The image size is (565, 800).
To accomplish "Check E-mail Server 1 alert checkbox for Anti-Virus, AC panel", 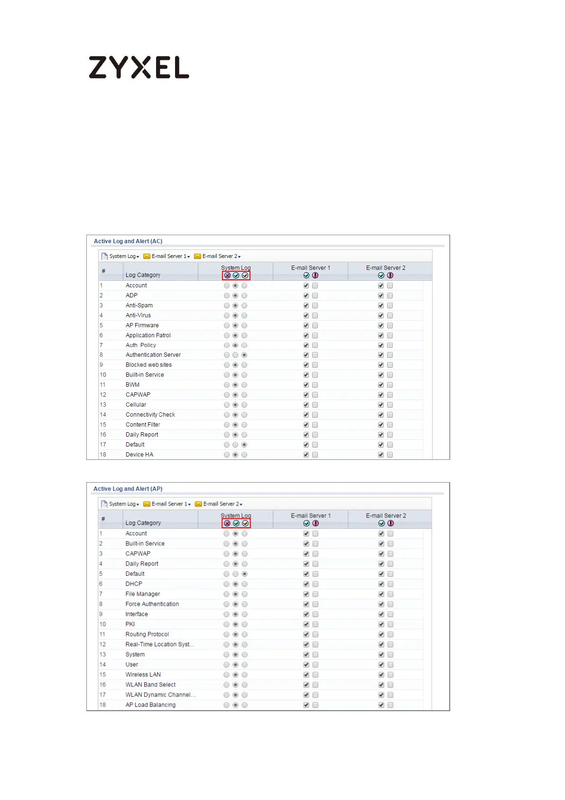I will (315, 316).
